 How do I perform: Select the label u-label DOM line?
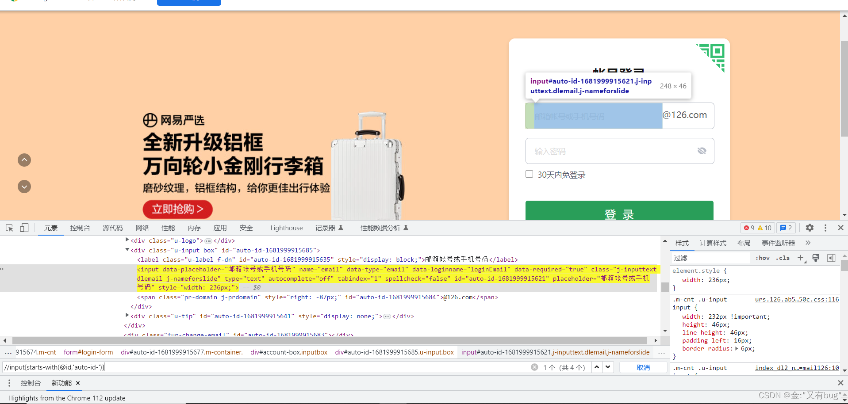point(327,259)
